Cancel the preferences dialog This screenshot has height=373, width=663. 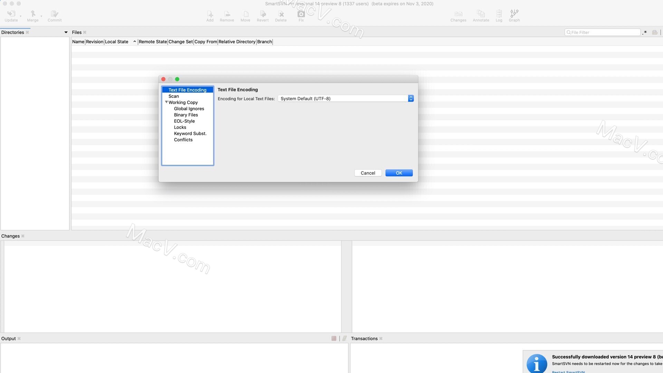(x=368, y=173)
